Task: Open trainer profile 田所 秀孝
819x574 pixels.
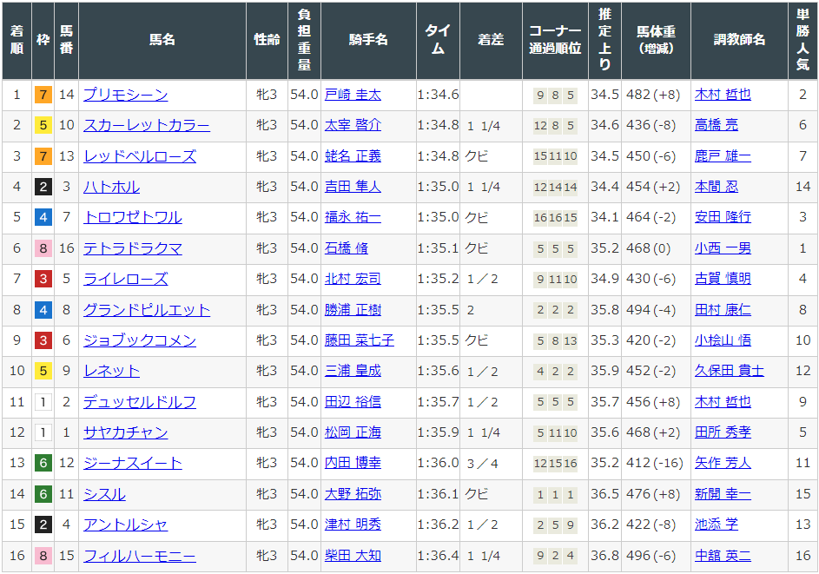Action: 723,432
